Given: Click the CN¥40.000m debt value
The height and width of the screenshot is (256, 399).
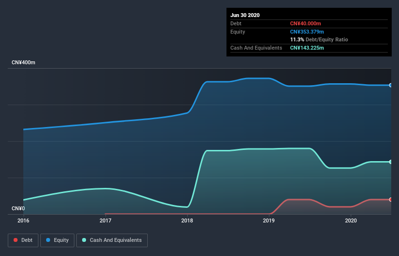Looking at the screenshot, I should point(305,23).
